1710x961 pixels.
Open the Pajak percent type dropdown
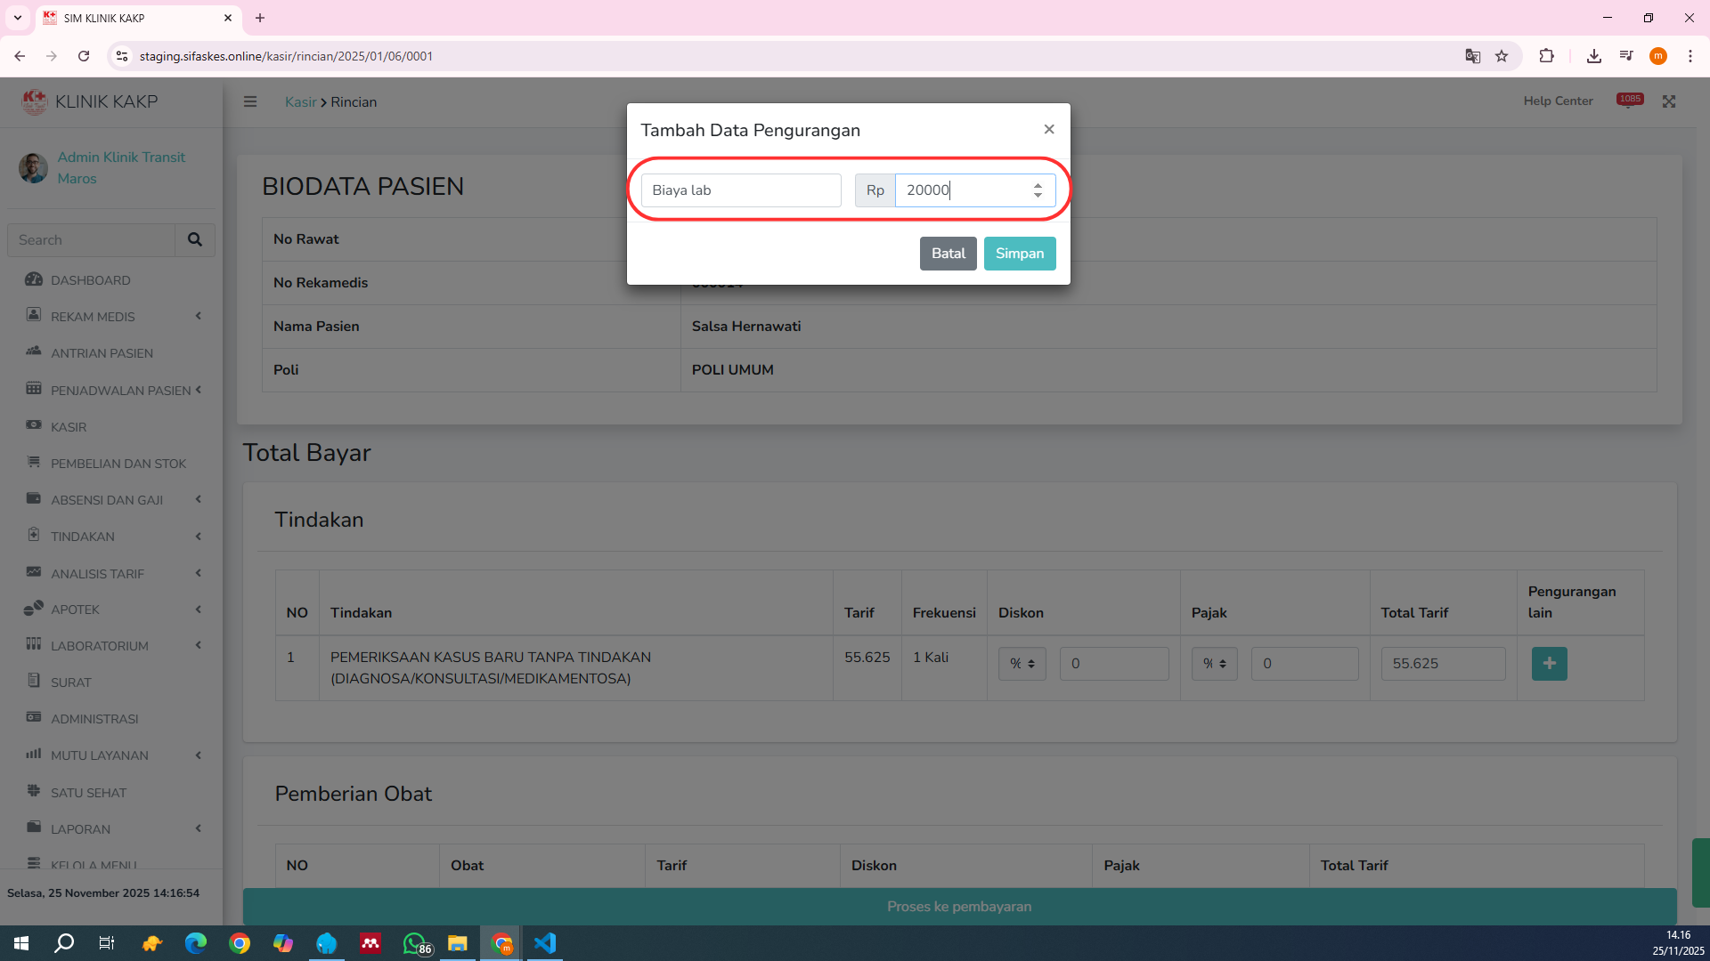(x=1214, y=664)
